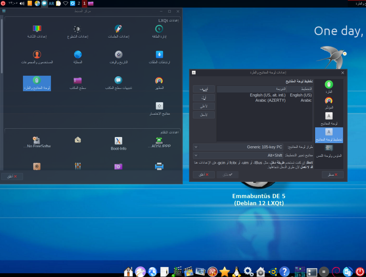Click the Add (أضف) layout button
The width and height of the screenshot is (366, 277).
coord(204,89)
